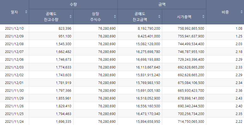Click ratio value 1.25
Image resolution: width=244 pixels, height=125 pixels.
click(239, 36)
